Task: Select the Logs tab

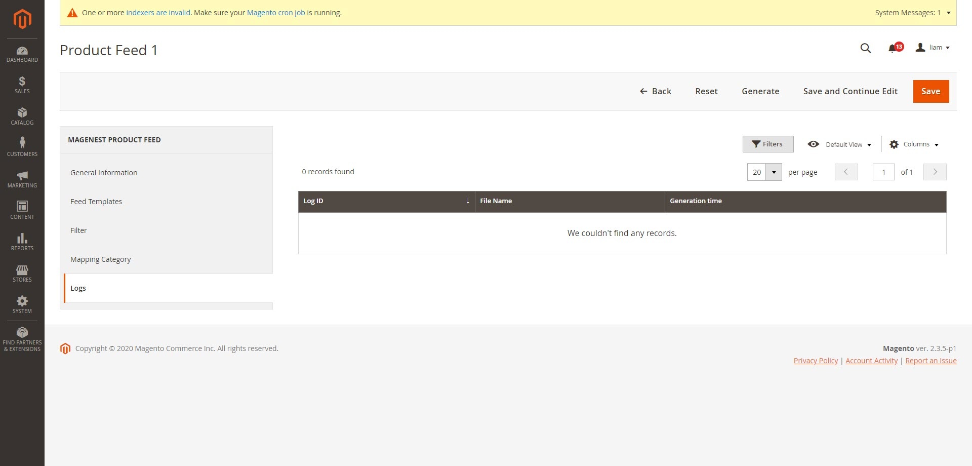Action: coord(168,288)
